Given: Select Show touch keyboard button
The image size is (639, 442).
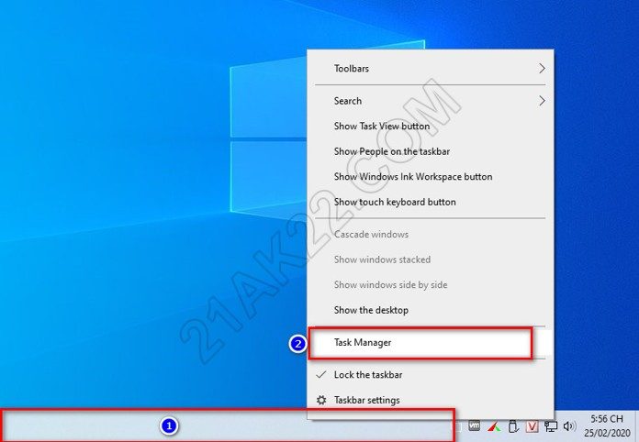Looking at the screenshot, I should (x=431, y=202).
